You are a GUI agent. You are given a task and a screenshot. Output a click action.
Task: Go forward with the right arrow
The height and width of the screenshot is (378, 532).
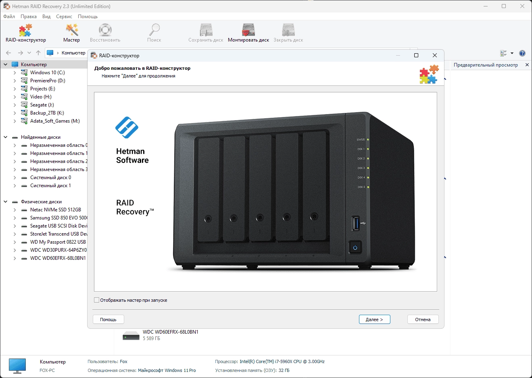coord(20,53)
